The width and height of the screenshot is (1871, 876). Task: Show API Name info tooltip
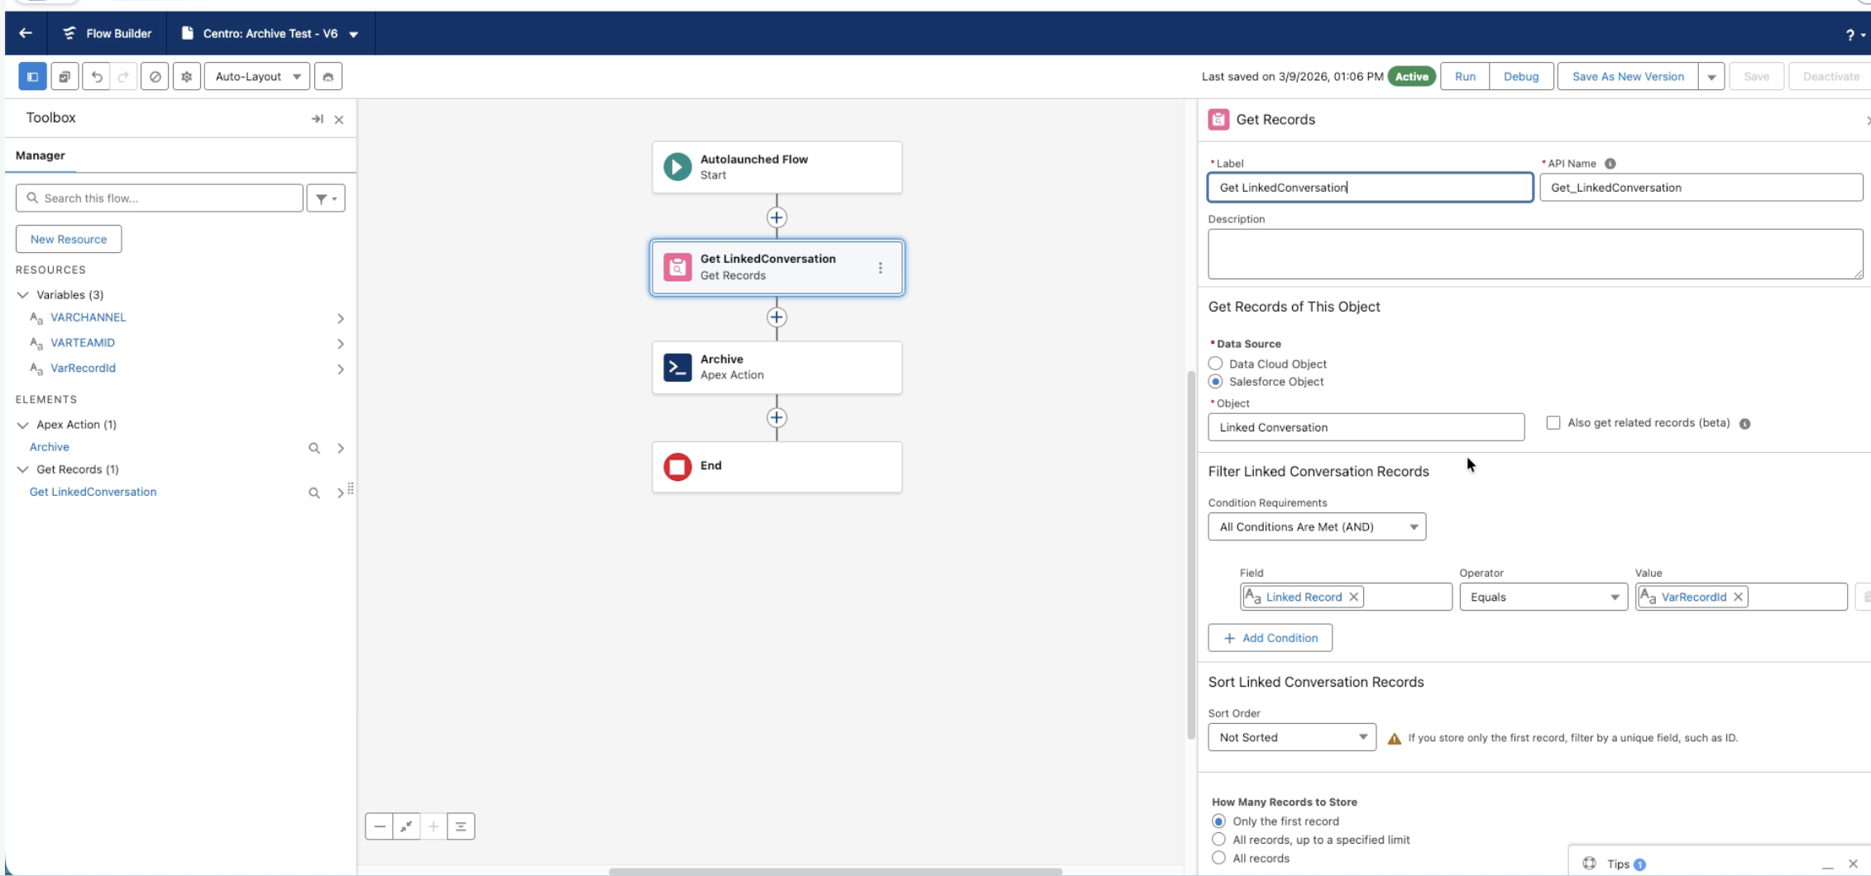coord(1610,164)
